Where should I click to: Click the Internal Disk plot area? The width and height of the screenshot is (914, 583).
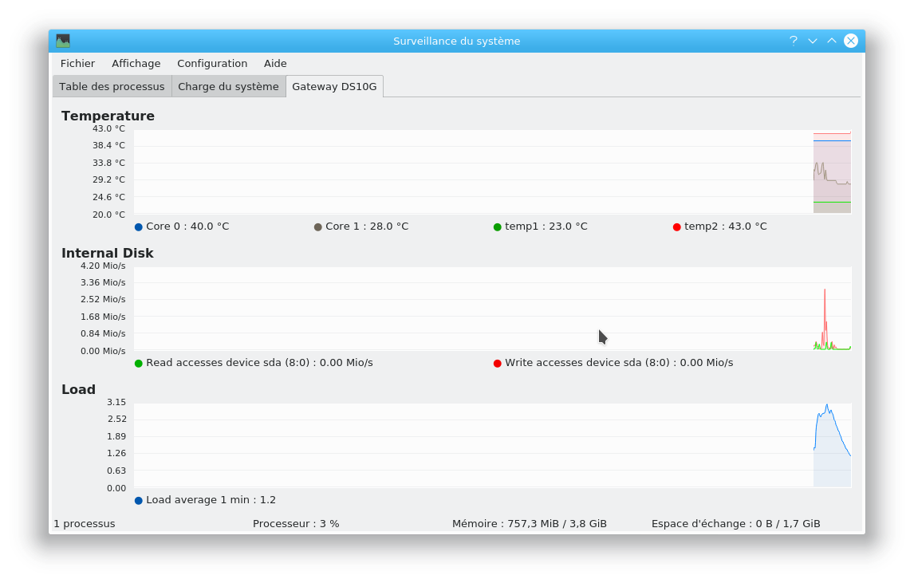pos(493,309)
